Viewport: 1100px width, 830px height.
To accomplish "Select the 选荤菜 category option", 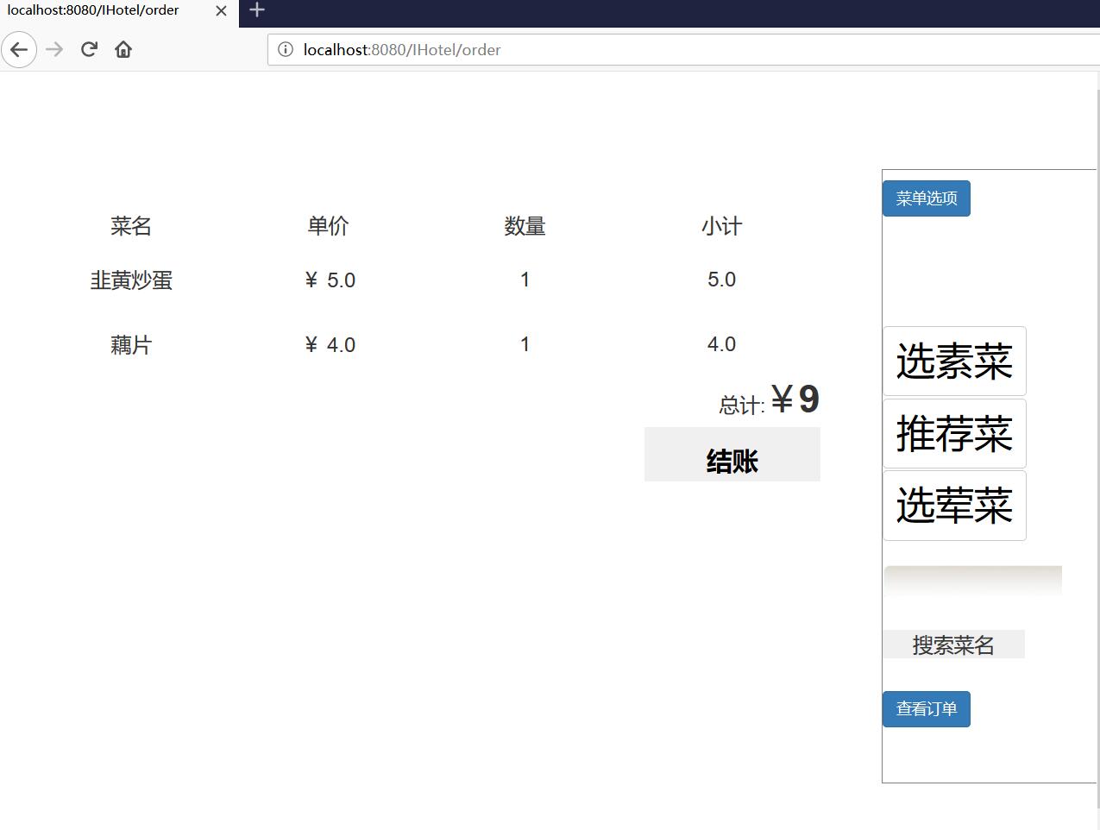I will click(953, 506).
